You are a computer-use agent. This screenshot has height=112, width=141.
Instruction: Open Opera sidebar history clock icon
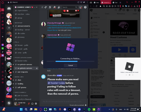pos(3,72)
